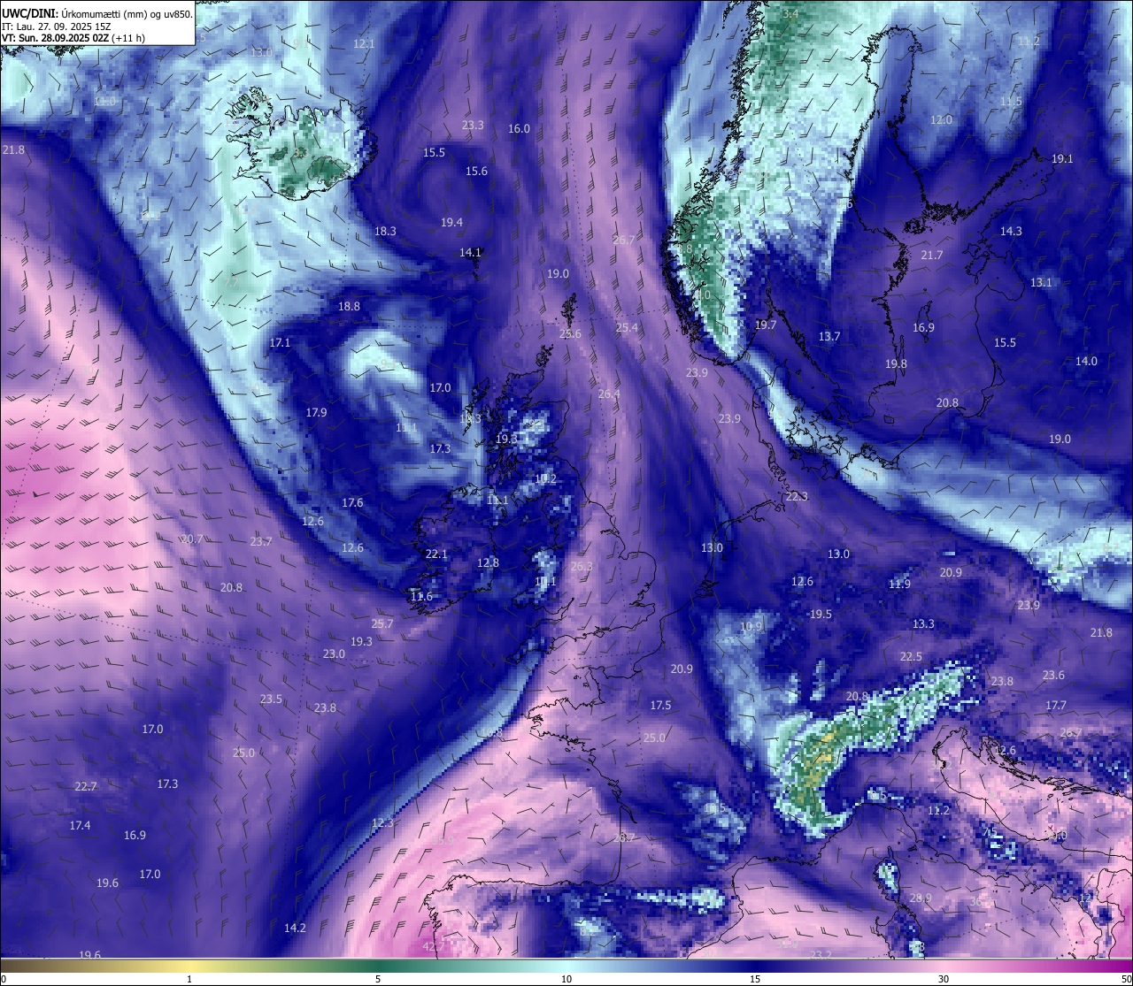The image size is (1133, 986).
Task: Click the map value 14.3
Action: point(1011,231)
